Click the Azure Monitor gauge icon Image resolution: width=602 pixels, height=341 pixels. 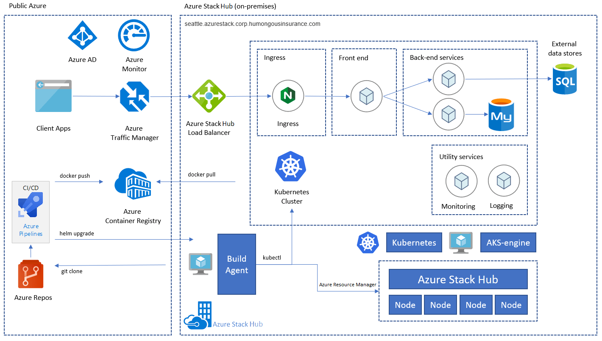pos(134,35)
